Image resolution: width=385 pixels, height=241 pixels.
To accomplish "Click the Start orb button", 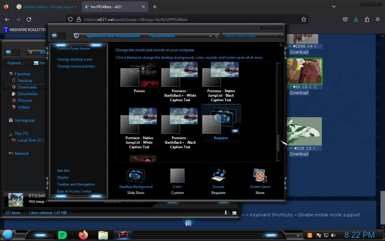I will (x=8, y=235).
